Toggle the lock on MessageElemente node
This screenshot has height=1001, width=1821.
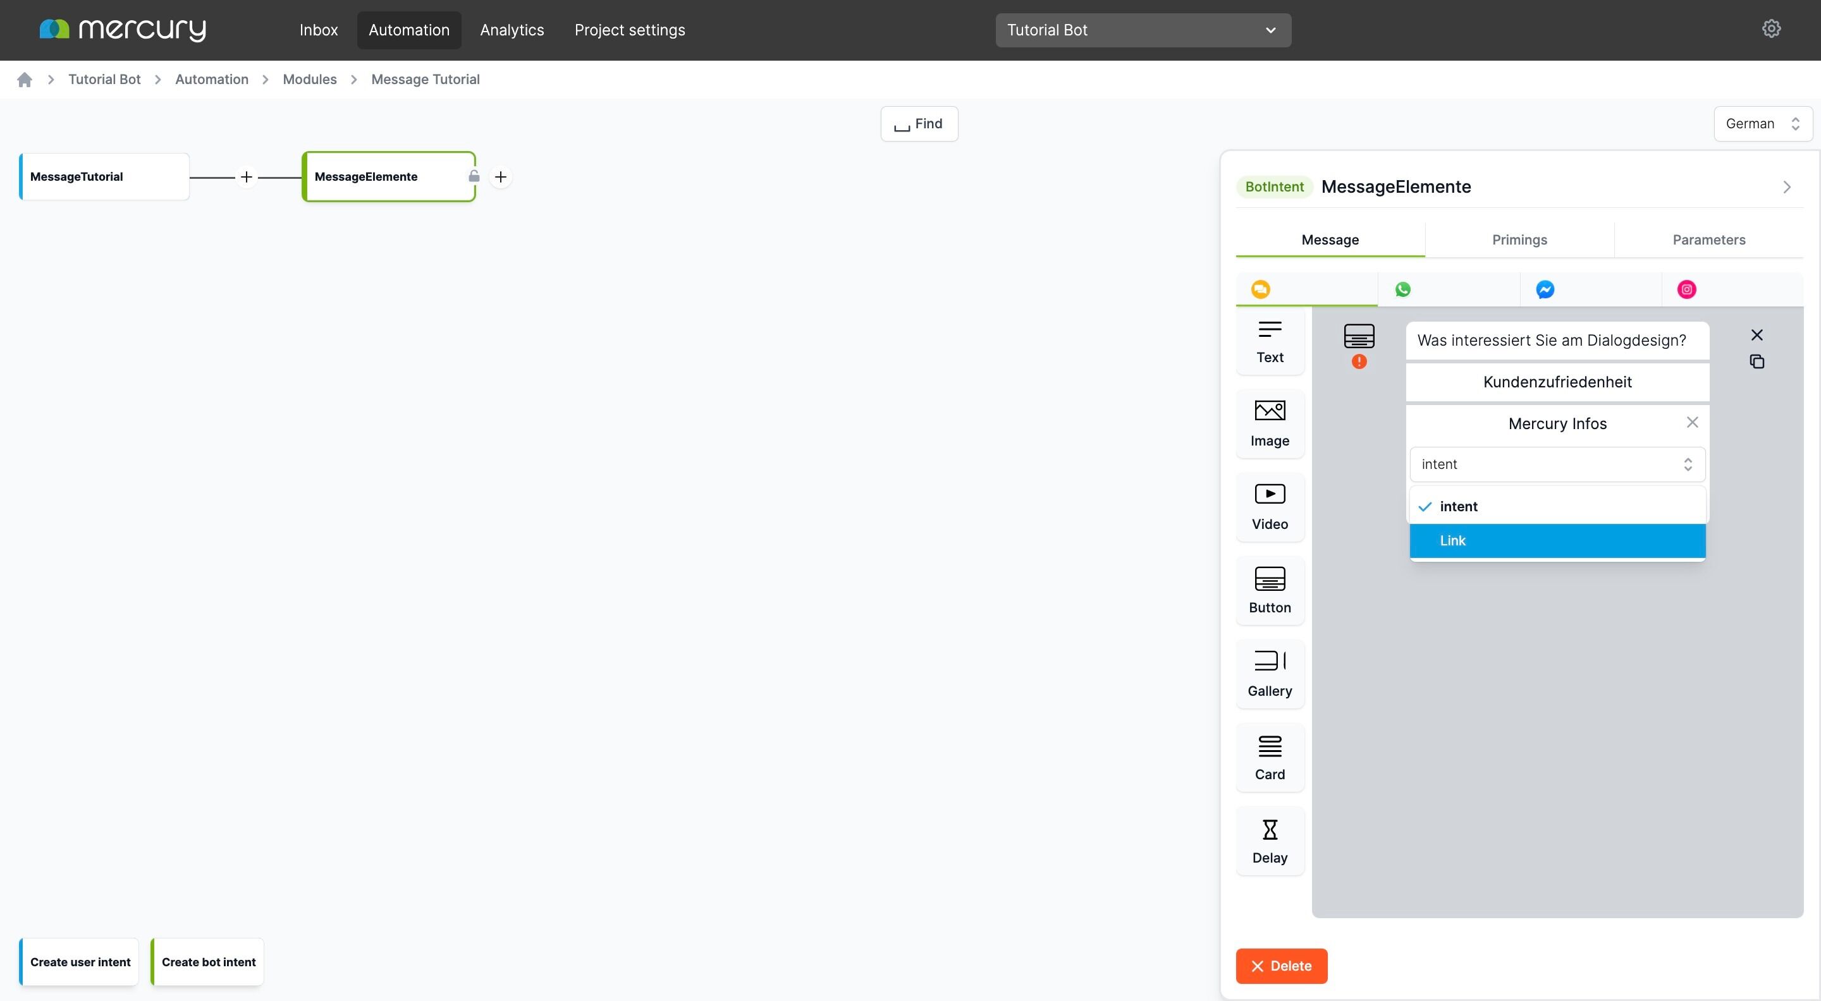474,176
